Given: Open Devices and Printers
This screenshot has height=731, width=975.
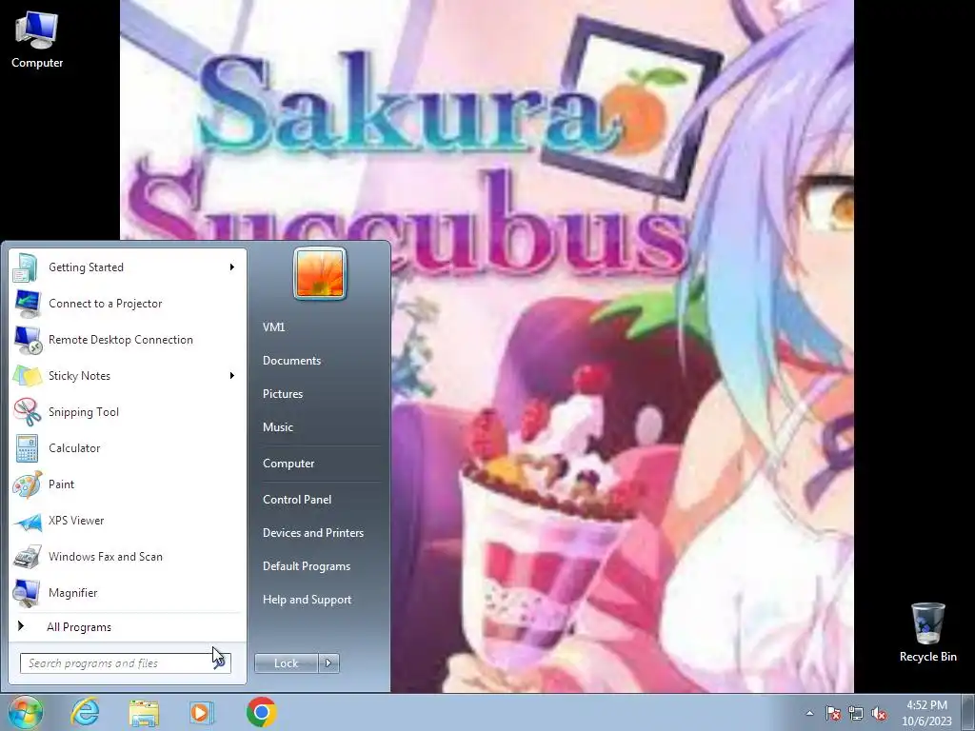Looking at the screenshot, I should click(x=312, y=533).
